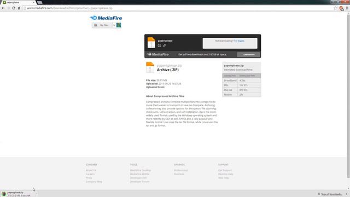This screenshot has height=197, width=350.
Task: Open the Professional upgrade link
Action: (x=181, y=170)
